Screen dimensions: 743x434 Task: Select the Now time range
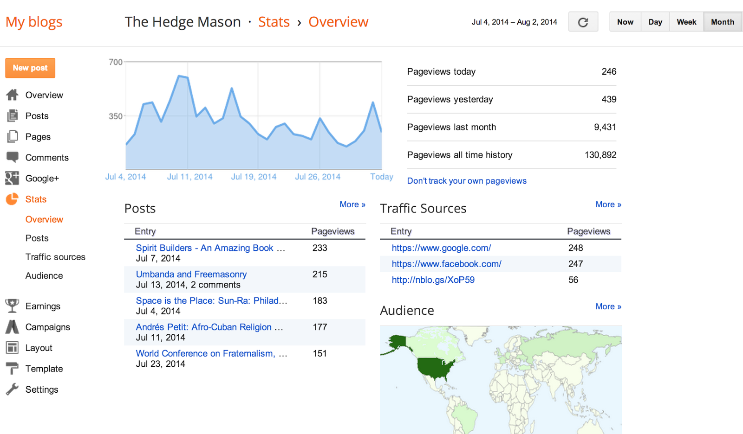coord(625,22)
